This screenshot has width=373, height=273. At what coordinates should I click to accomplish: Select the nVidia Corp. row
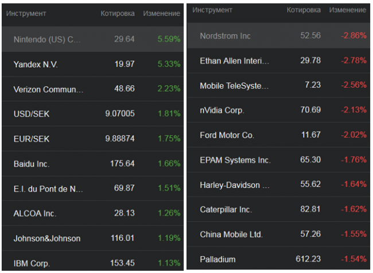pyautogui.click(x=222, y=110)
